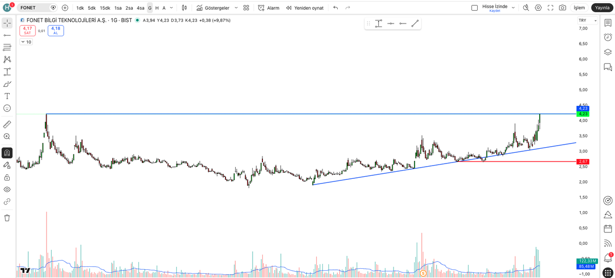The width and height of the screenshot is (615, 278).
Task: Open the user profile avatar menu
Action: (7, 8)
